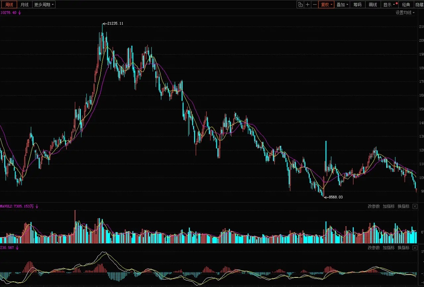
Task: Switch to the 周线 weekly chart tab
Action: tap(9, 5)
